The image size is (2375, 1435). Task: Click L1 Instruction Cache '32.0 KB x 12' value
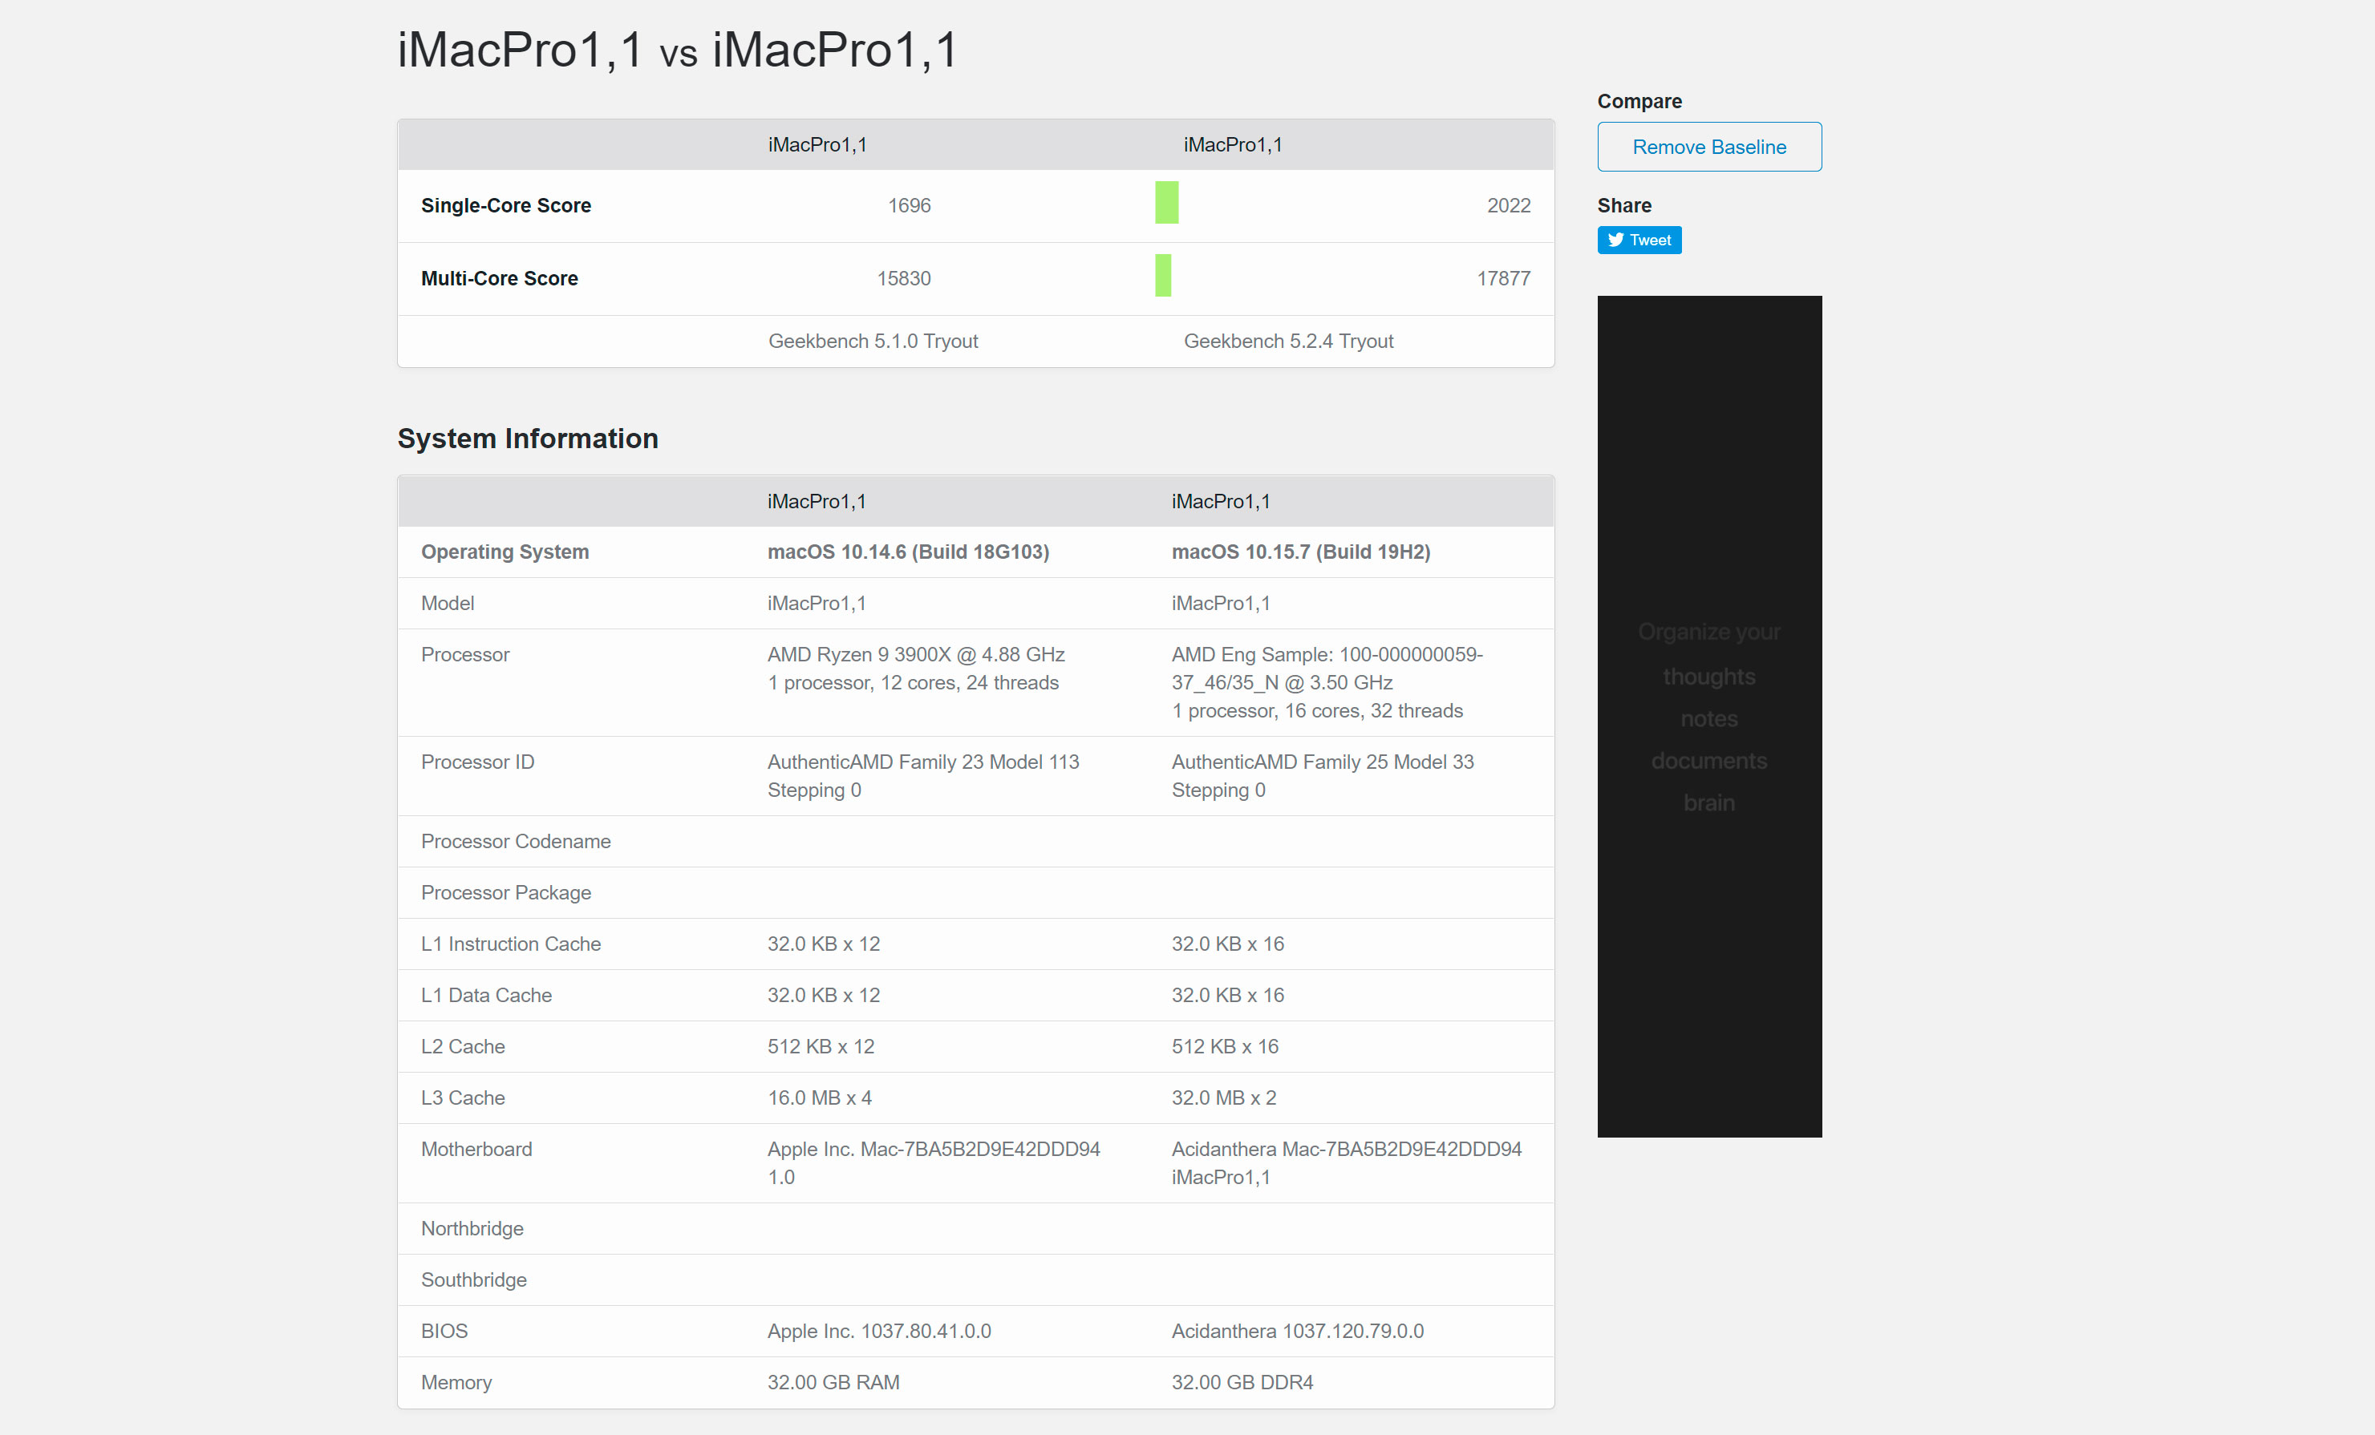[823, 944]
